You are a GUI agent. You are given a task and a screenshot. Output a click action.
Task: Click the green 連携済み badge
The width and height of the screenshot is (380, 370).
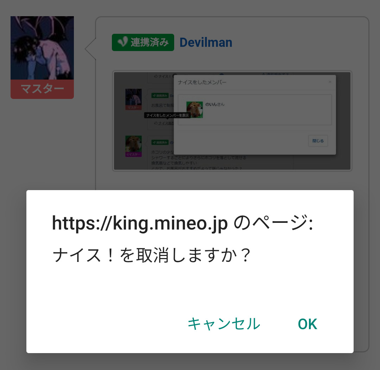click(x=143, y=43)
